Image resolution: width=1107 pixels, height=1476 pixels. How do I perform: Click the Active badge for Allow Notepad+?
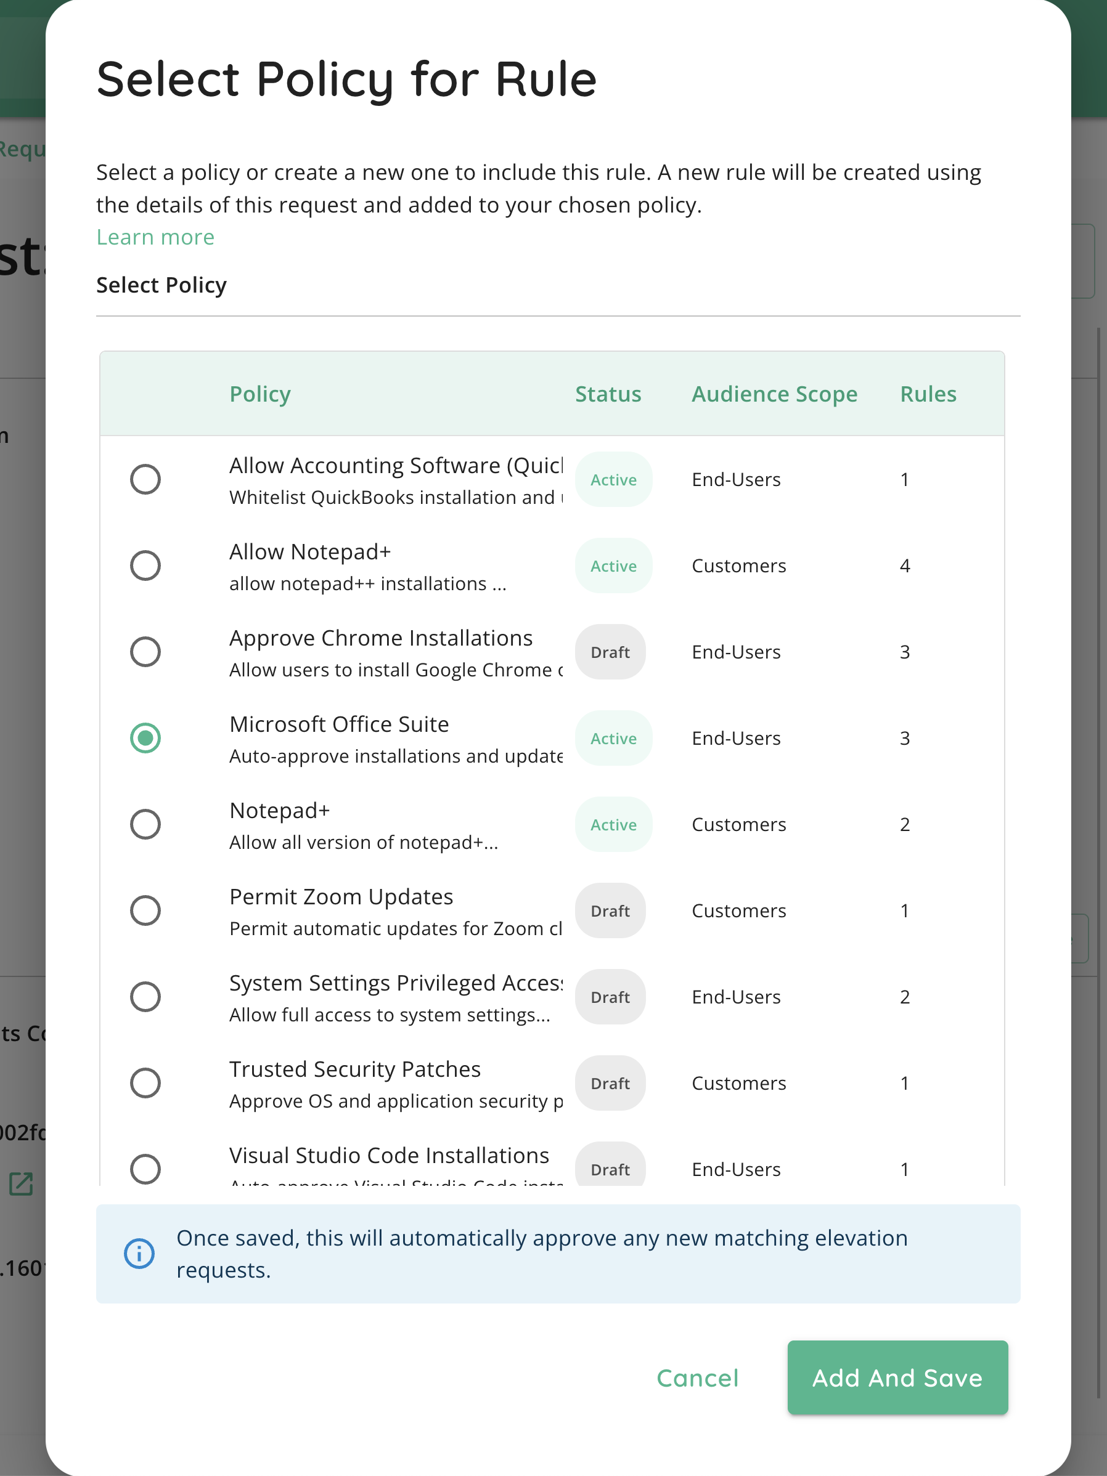point(613,566)
